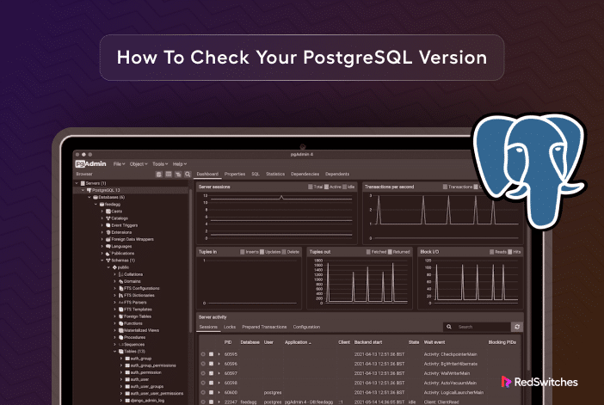Collapse the Servers (1) tree node
This screenshot has width=604, height=405.
[x=77, y=183]
